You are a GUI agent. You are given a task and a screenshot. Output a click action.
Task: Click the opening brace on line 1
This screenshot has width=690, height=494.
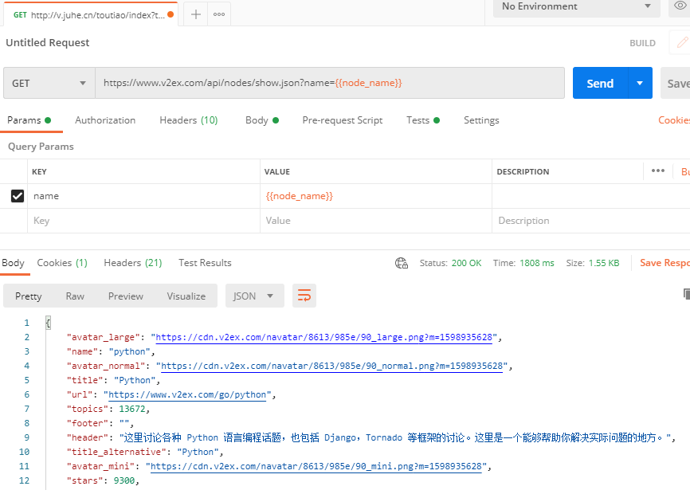pyautogui.click(x=48, y=323)
